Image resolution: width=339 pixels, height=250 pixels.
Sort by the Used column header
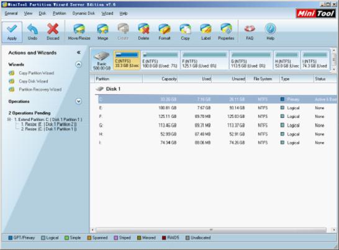[194, 79]
